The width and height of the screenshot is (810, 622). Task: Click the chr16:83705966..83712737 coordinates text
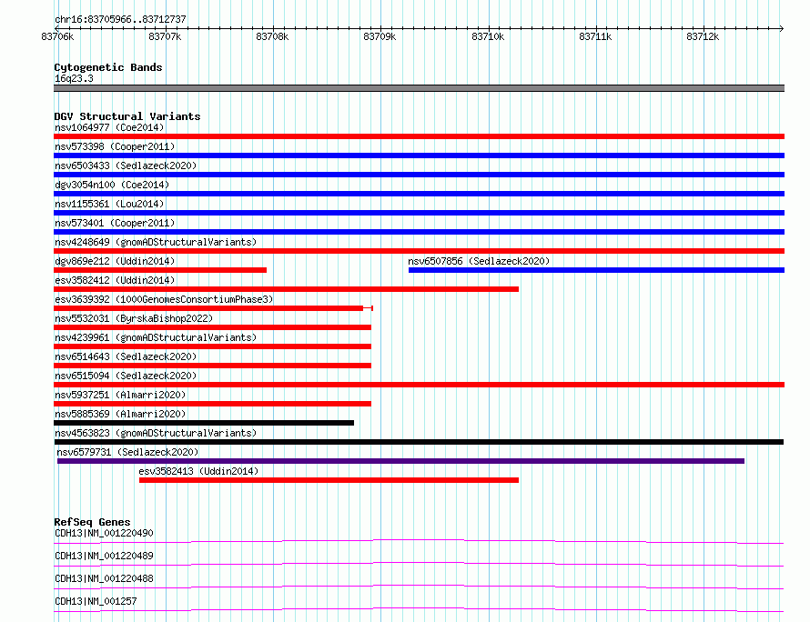[120, 19]
